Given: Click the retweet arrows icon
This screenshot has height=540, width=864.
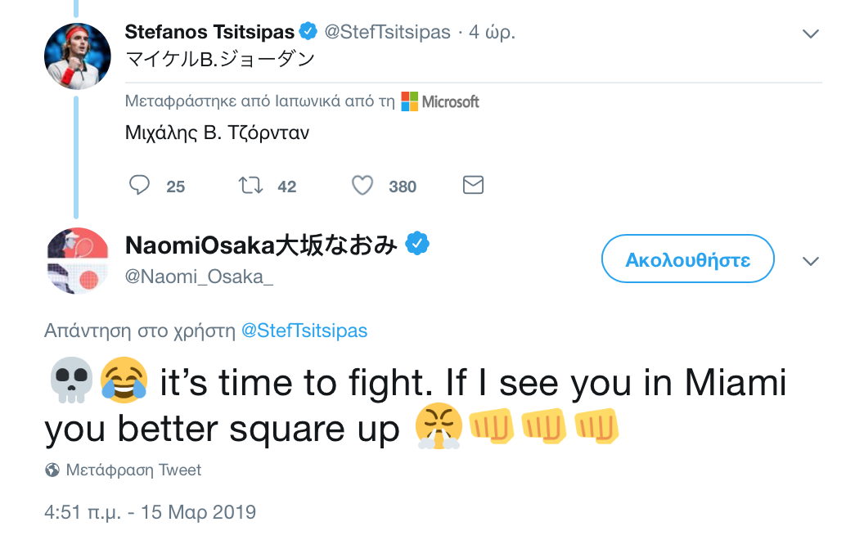Looking at the screenshot, I should 250,186.
